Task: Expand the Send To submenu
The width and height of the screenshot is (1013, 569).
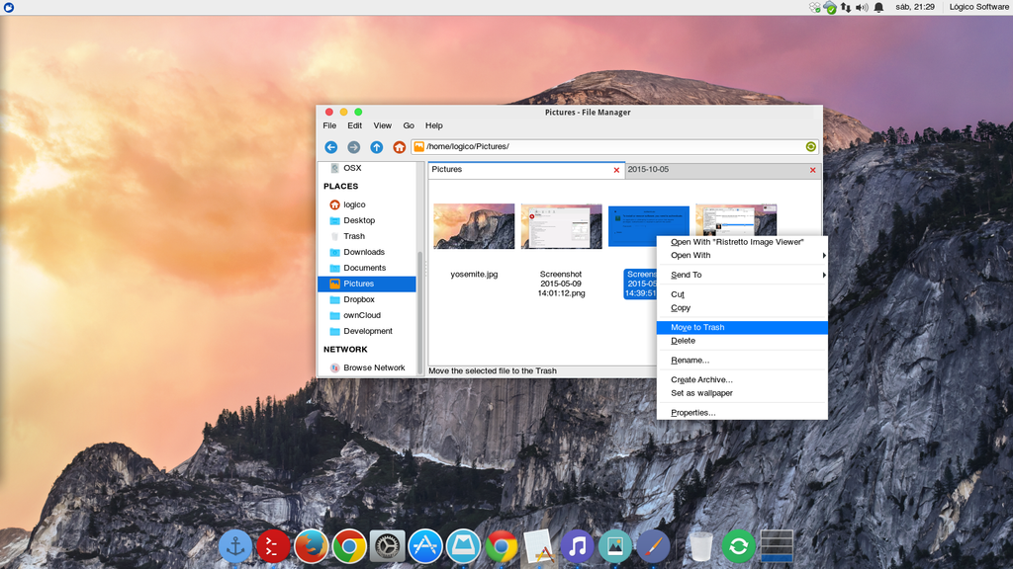Action: click(x=742, y=275)
